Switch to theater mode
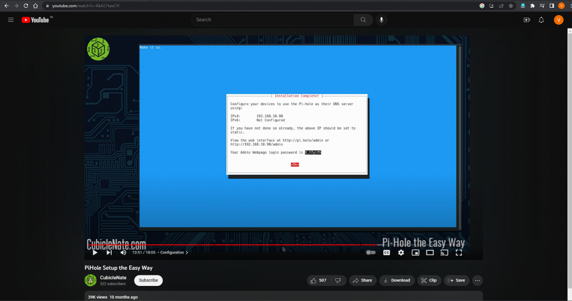 tap(430, 252)
